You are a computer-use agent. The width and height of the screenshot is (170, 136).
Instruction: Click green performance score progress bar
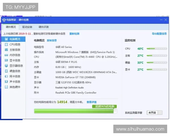pyautogui.click(x=76, y=111)
